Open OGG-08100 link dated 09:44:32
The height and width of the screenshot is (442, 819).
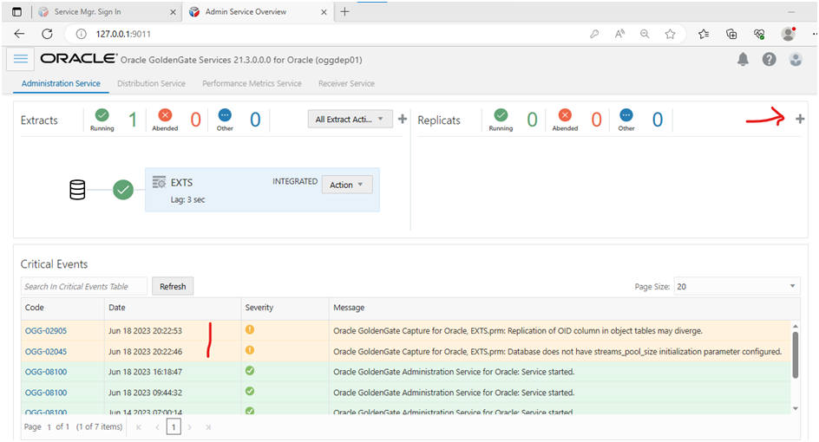46,393
